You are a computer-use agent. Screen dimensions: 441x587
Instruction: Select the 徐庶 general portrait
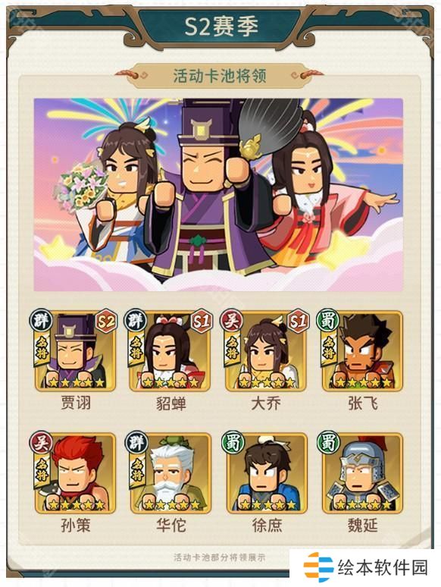[266, 472]
